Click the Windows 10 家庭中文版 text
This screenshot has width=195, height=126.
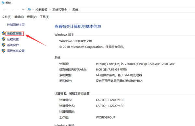(76, 41)
